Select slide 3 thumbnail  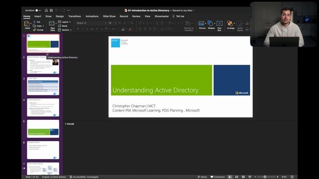(x=43, y=86)
